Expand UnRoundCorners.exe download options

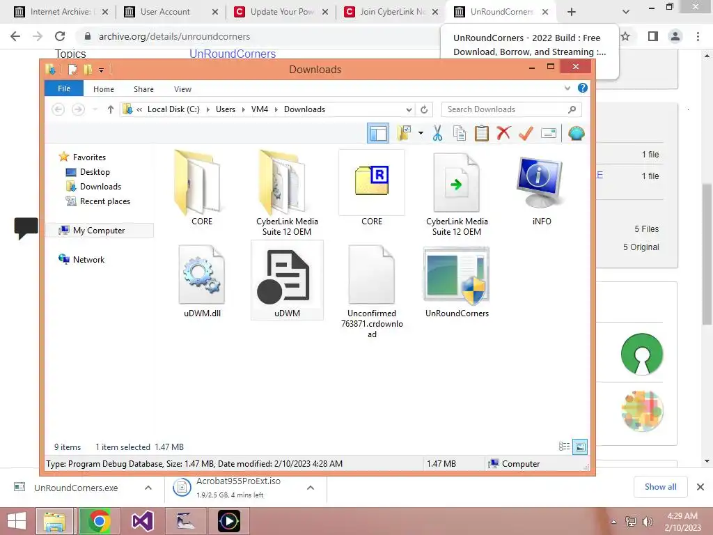tap(148, 488)
